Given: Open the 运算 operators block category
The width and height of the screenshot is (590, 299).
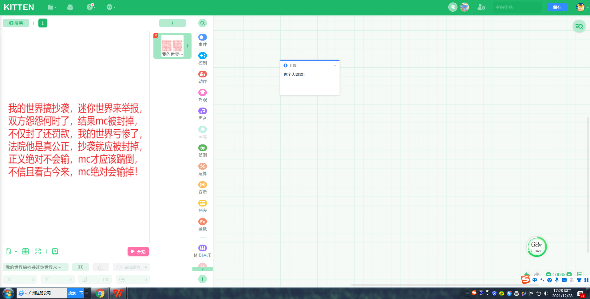Looking at the screenshot, I should pos(203,169).
